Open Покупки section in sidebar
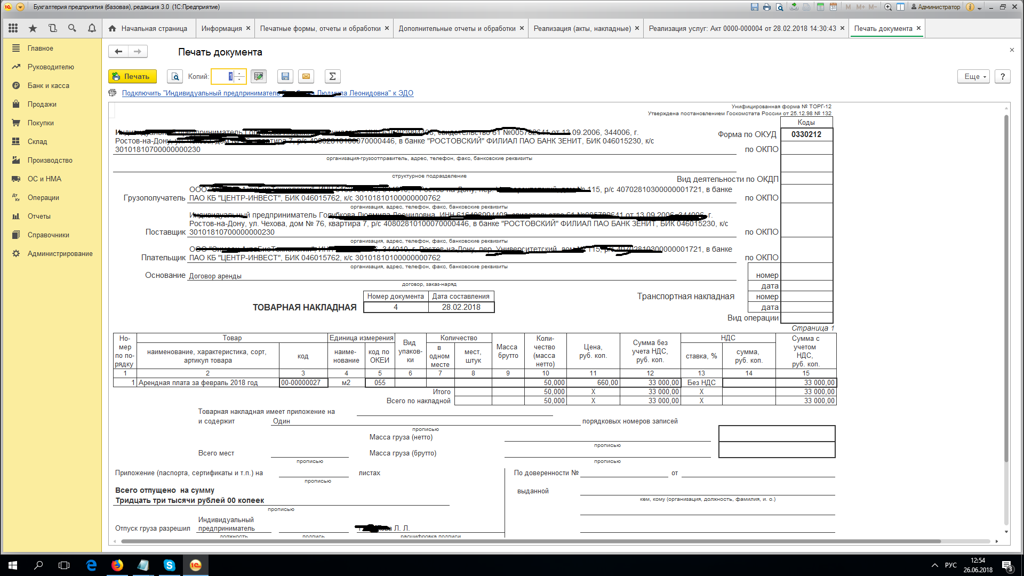 coord(52,123)
